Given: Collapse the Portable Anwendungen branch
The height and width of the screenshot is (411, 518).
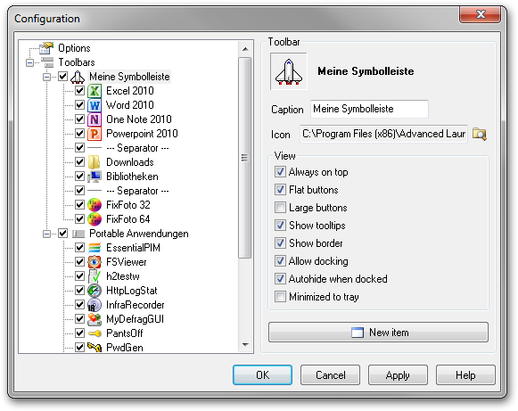Looking at the screenshot, I should tap(46, 234).
